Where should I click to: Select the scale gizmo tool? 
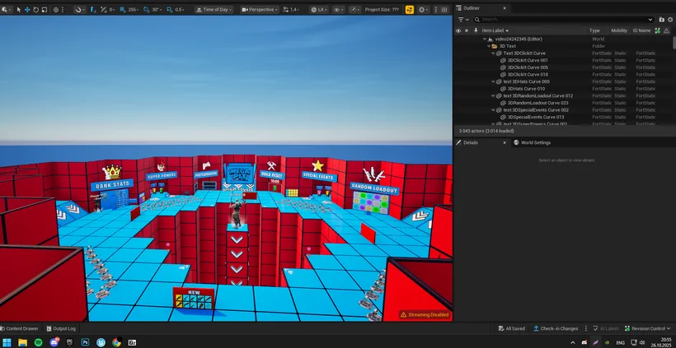click(x=44, y=10)
